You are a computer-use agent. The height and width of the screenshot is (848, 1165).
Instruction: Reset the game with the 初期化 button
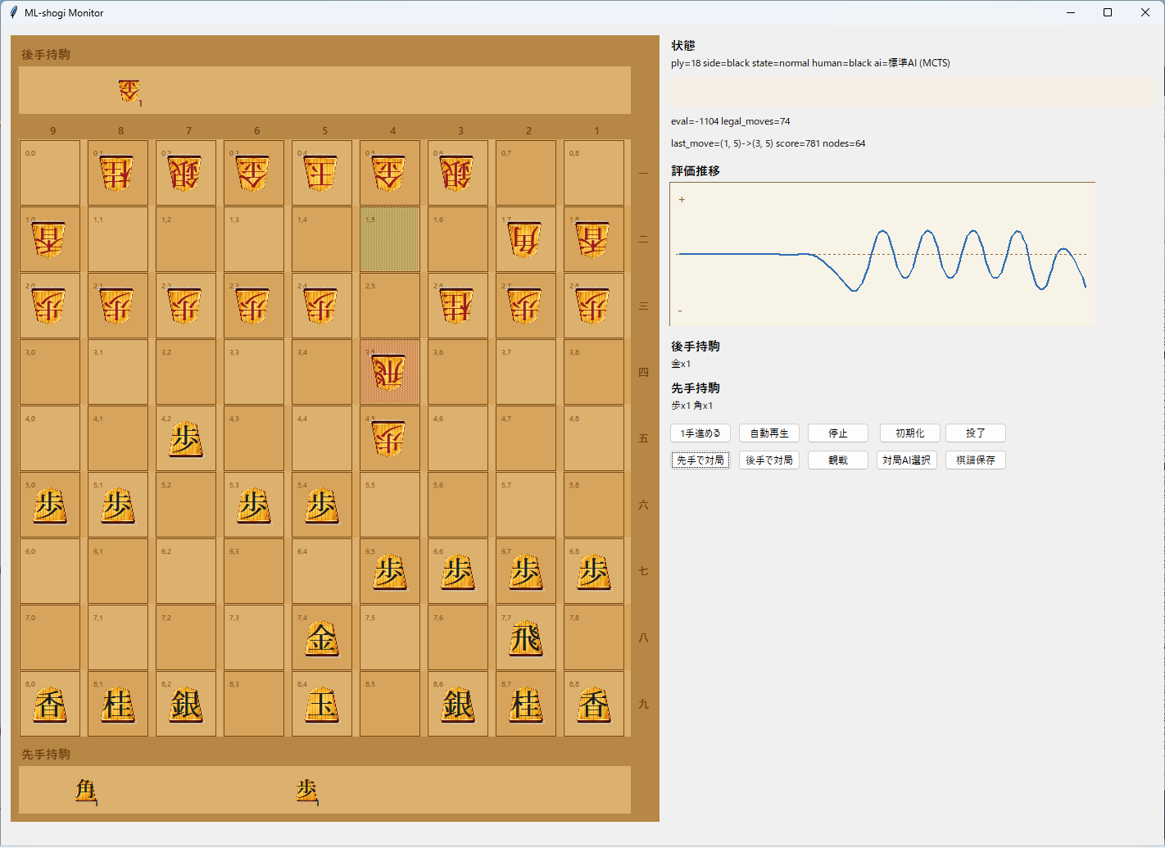click(x=909, y=433)
